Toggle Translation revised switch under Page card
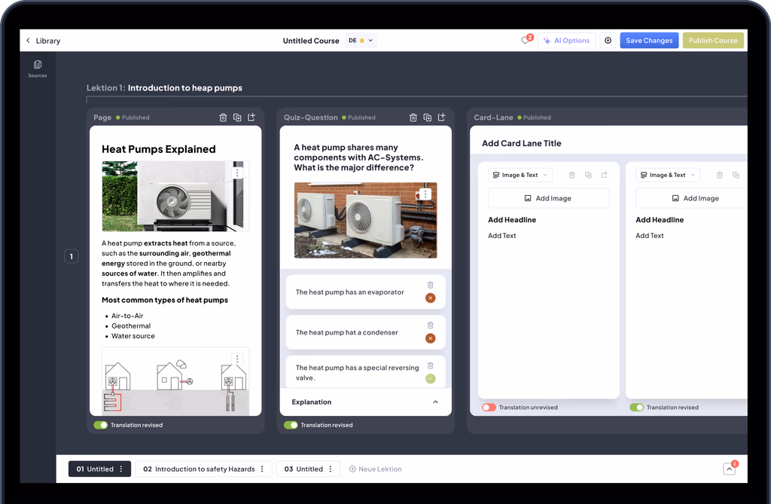 pyautogui.click(x=100, y=425)
